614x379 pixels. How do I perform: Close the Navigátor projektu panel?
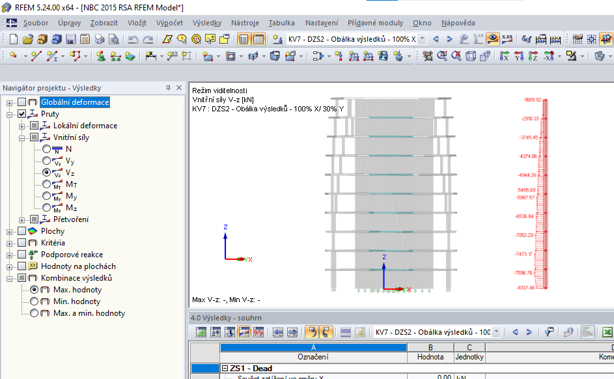(x=179, y=88)
